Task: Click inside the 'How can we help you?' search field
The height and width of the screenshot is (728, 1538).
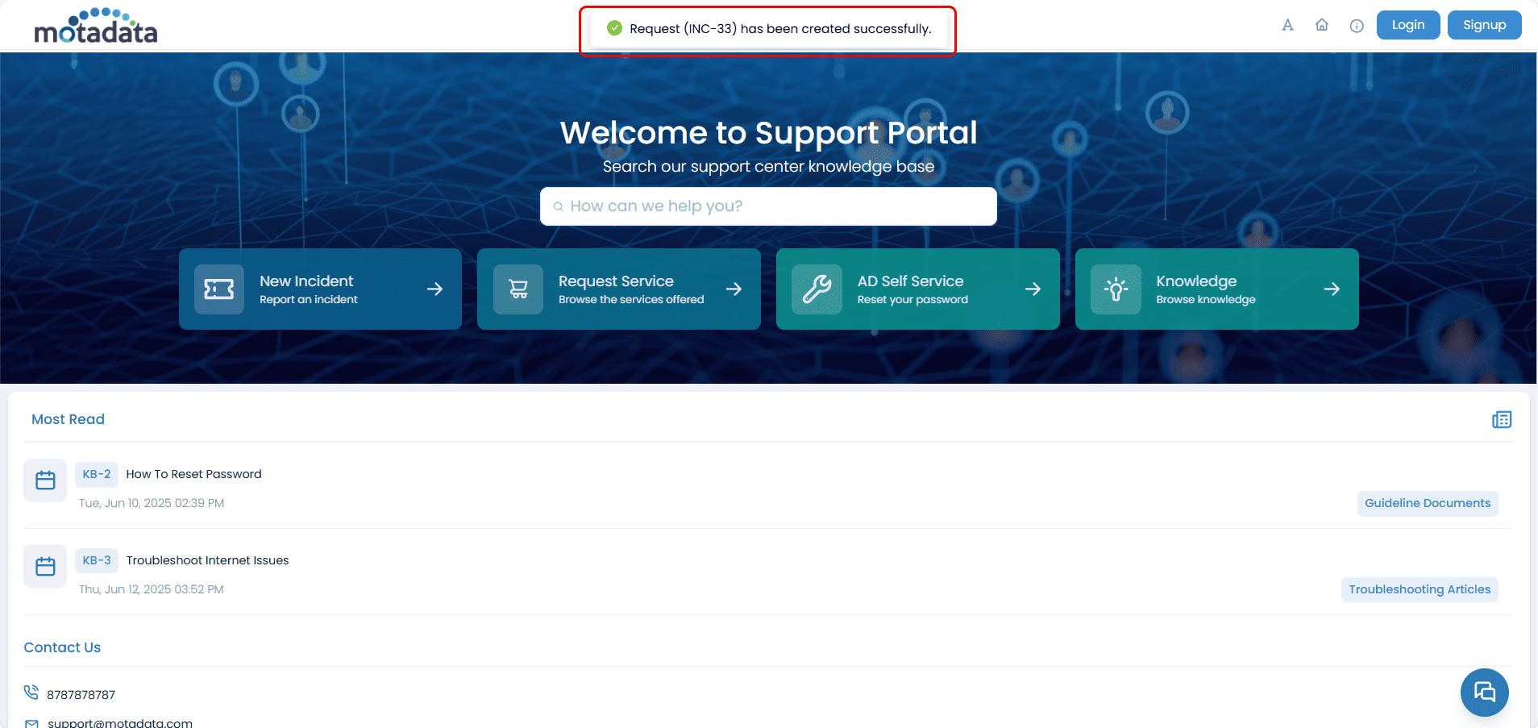Action: [x=767, y=206]
